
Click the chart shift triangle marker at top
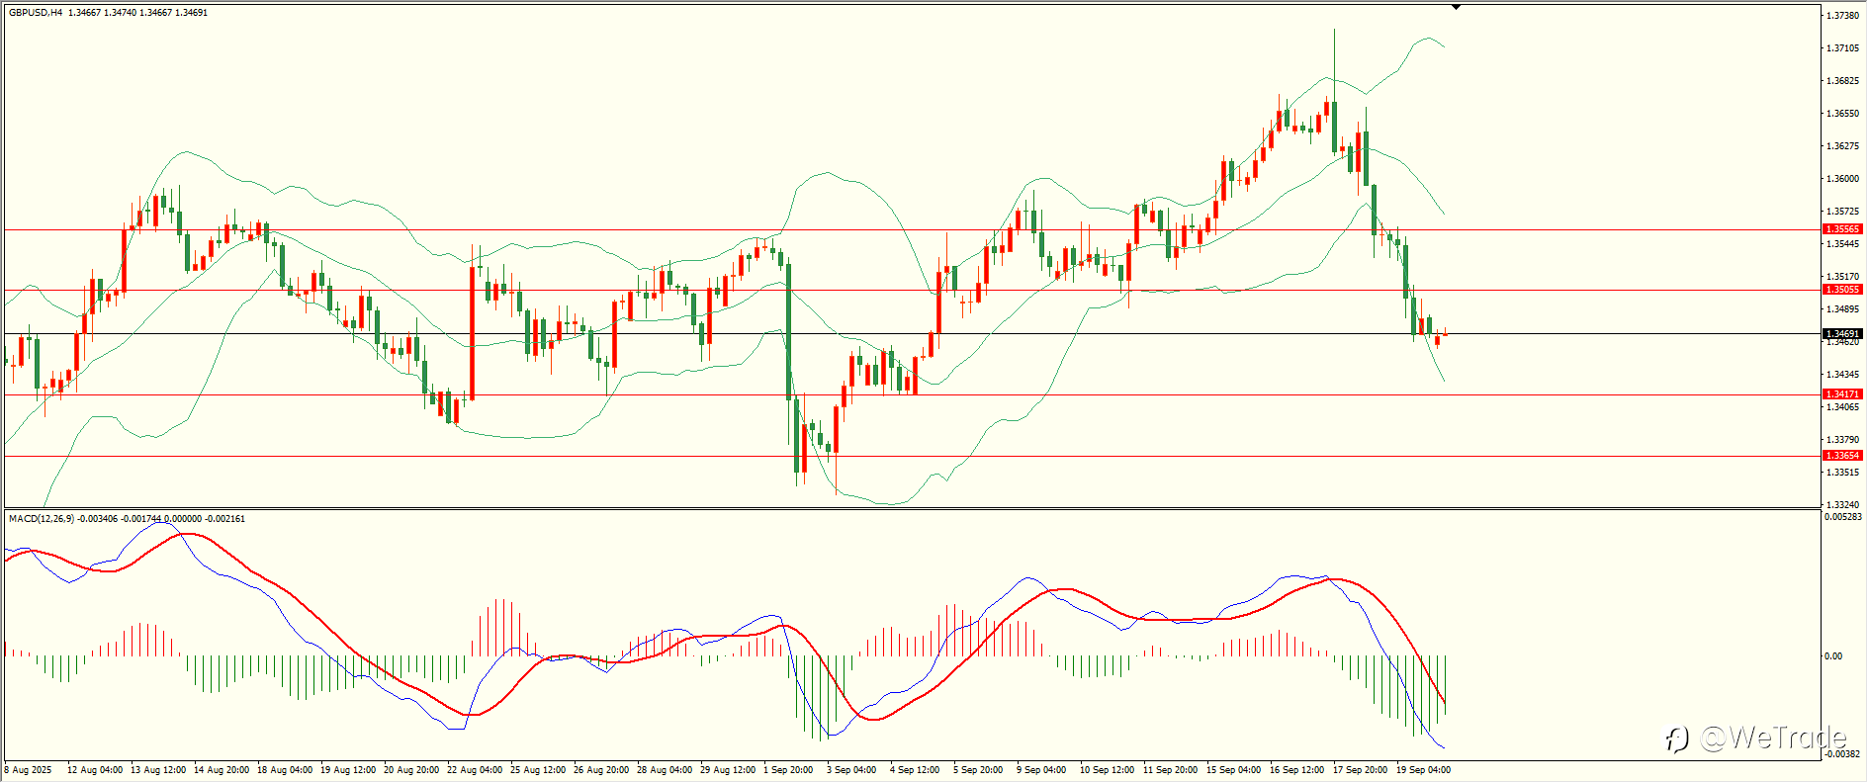1456,7
